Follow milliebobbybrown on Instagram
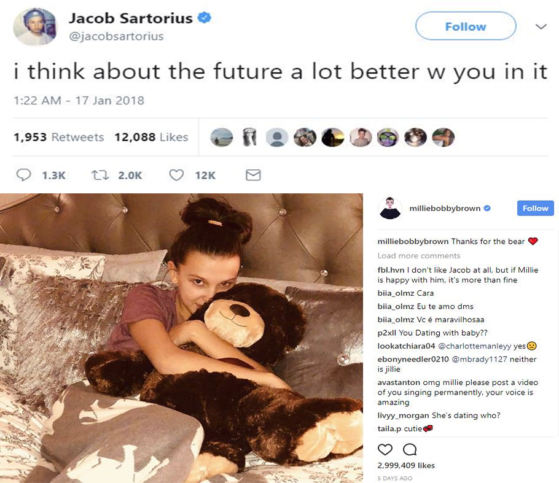Viewport: 559px width, 483px height. coord(535,209)
